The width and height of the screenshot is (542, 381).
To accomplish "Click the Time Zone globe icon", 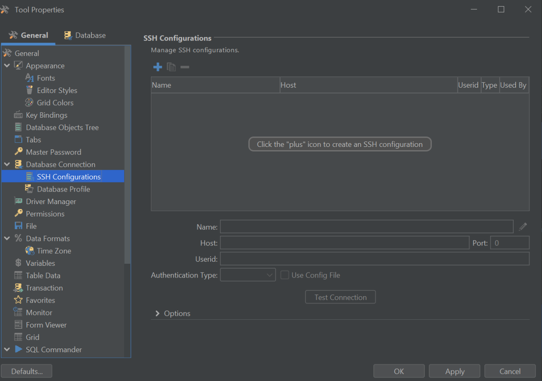I will point(30,250).
